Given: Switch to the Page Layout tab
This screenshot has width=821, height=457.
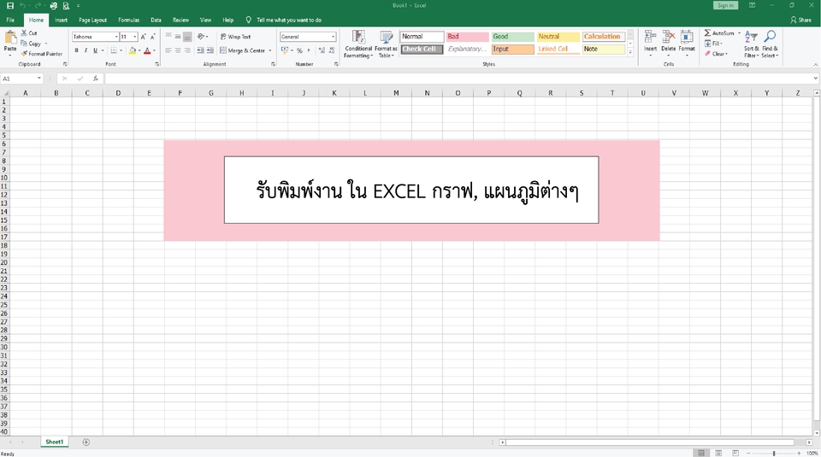Looking at the screenshot, I should [x=92, y=20].
